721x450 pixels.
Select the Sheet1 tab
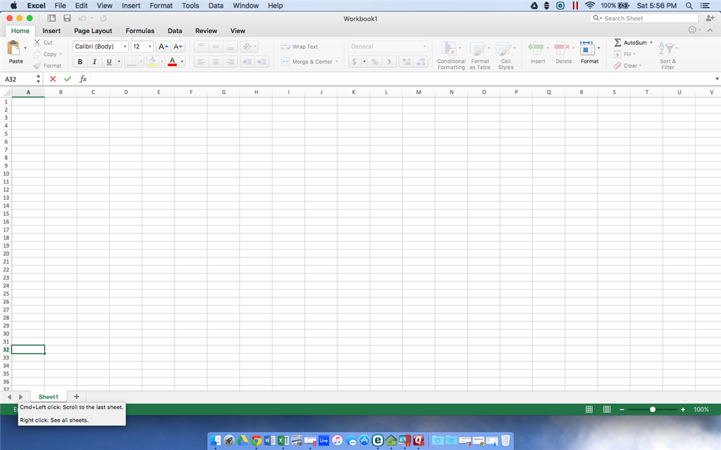click(x=49, y=397)
